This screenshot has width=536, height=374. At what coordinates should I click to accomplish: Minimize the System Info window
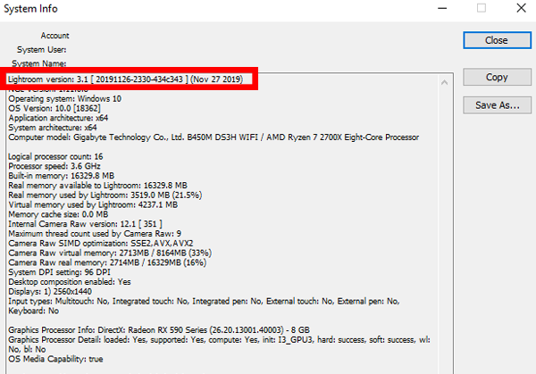(x=442, y=8)
